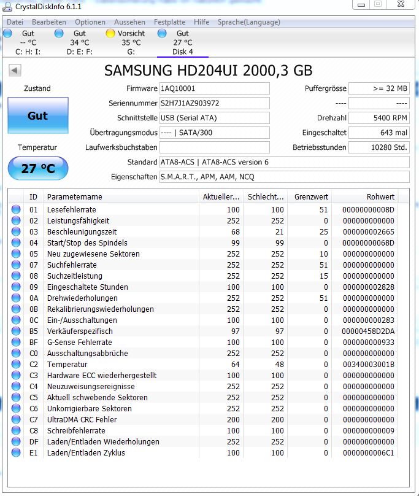Click the Eingeschaltet 643 mal field

point(379,133)
